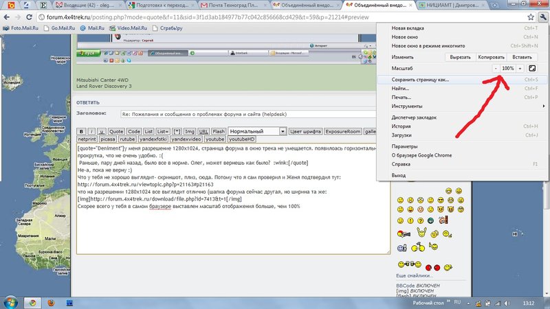Open 'История' from the Chrome menu
The width and height of the screenshot is (550, 309).
point(401,126)
